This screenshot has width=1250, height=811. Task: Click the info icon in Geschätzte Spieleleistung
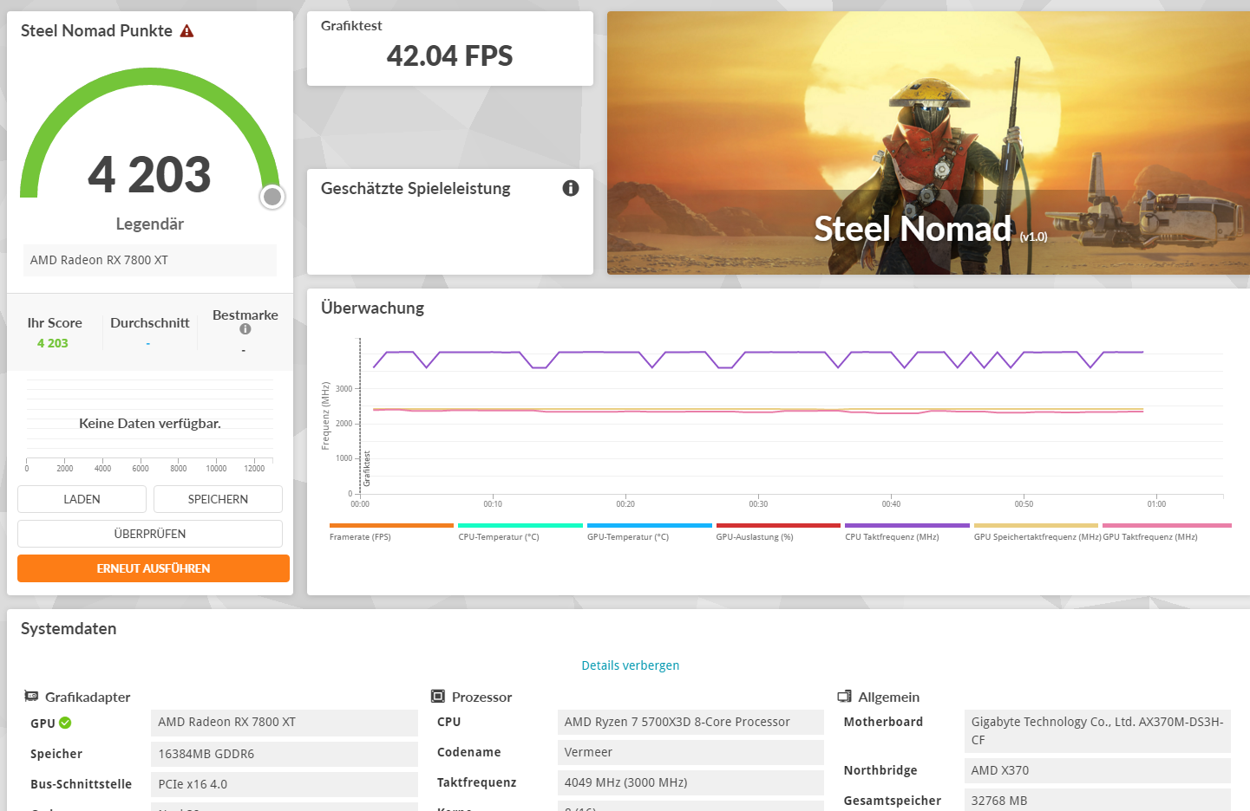coord(571,188)
